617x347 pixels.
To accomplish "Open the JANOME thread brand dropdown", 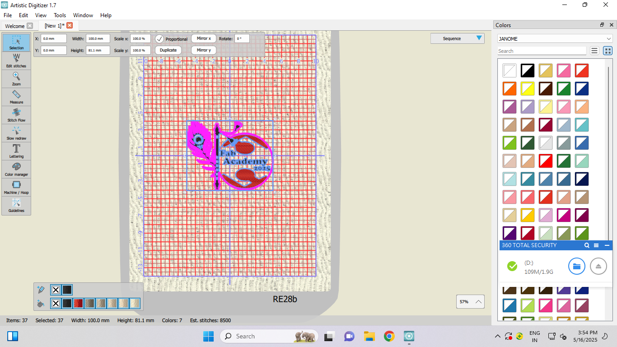I will (555, 39).
